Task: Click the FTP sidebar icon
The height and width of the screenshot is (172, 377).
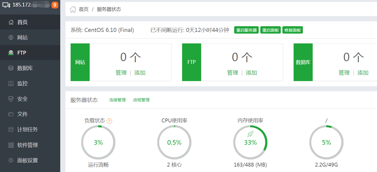Action: click(11, 53)
